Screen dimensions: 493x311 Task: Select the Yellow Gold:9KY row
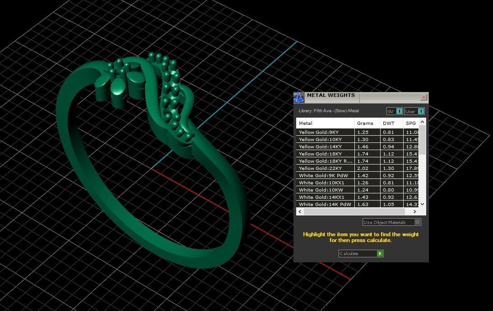coord(357,132)
